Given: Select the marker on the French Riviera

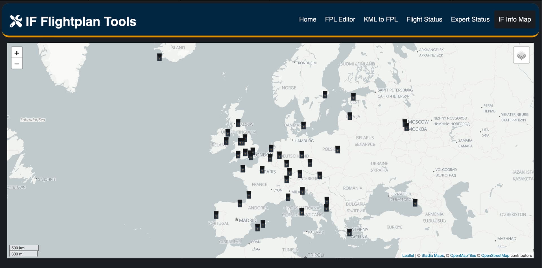Looking at the screenshot, I should pyautogui.click(x=288, y=197).
